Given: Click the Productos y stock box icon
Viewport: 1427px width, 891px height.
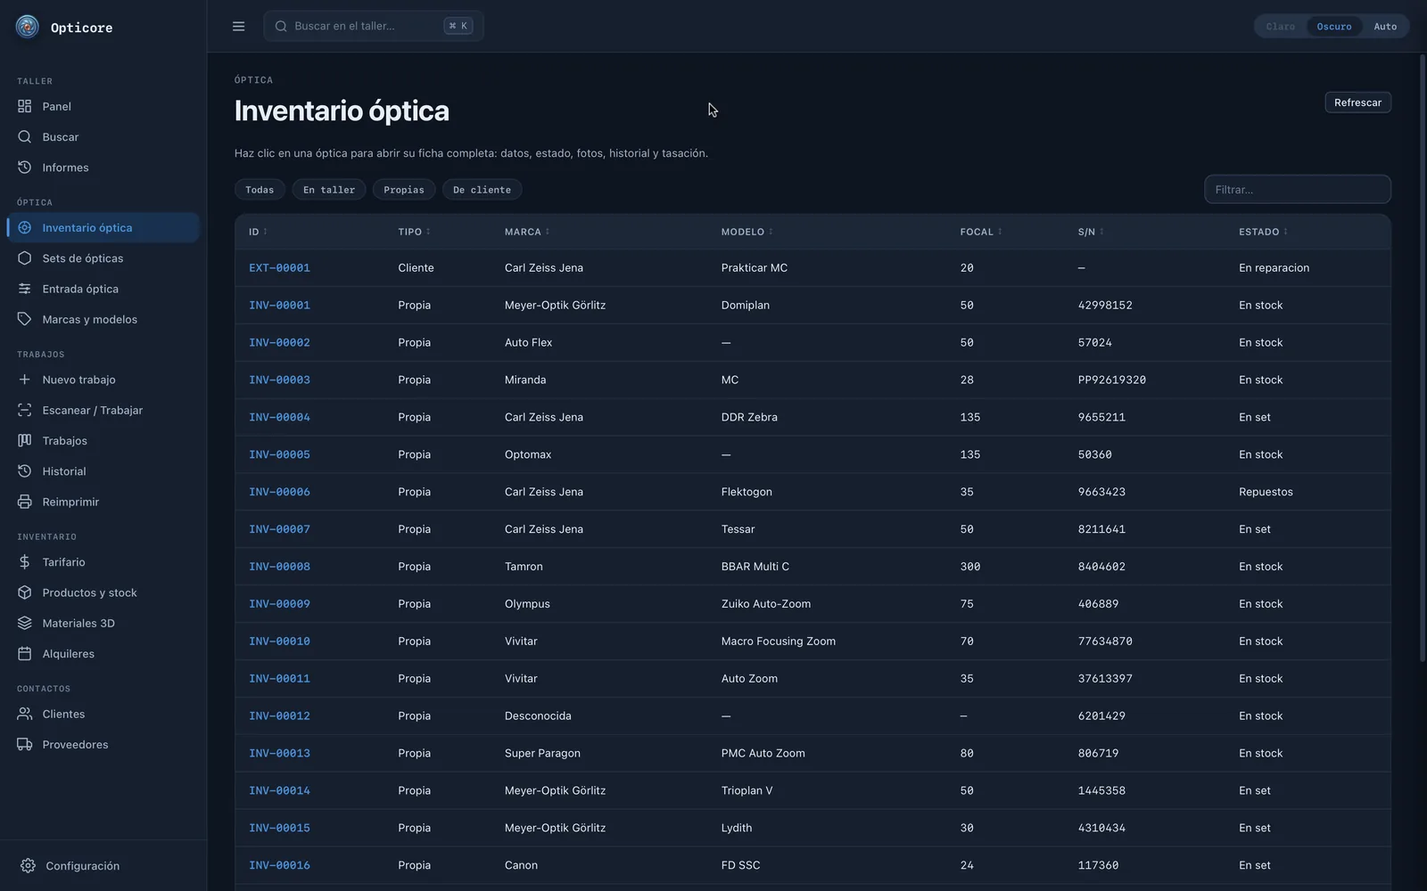Looking at the screenshot, I should 24,593.
